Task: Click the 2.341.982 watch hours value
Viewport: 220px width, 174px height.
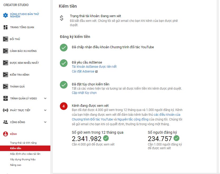Action: (87, 139)
